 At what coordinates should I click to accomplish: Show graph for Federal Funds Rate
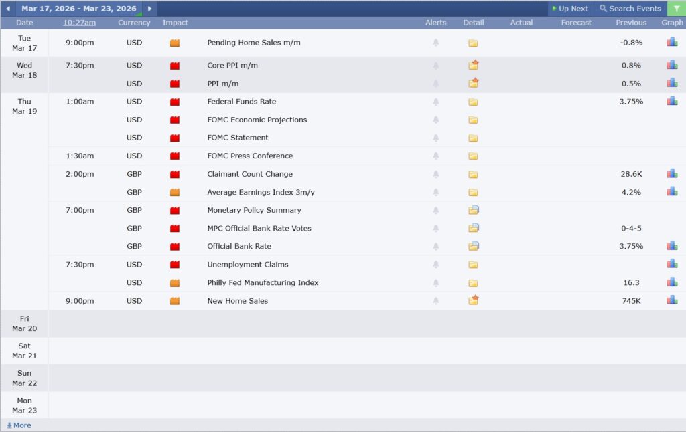point(672,101)
